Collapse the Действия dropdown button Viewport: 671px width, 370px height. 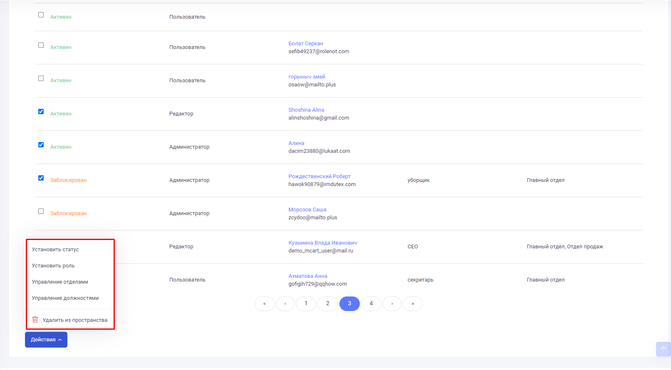coord(46,340)
